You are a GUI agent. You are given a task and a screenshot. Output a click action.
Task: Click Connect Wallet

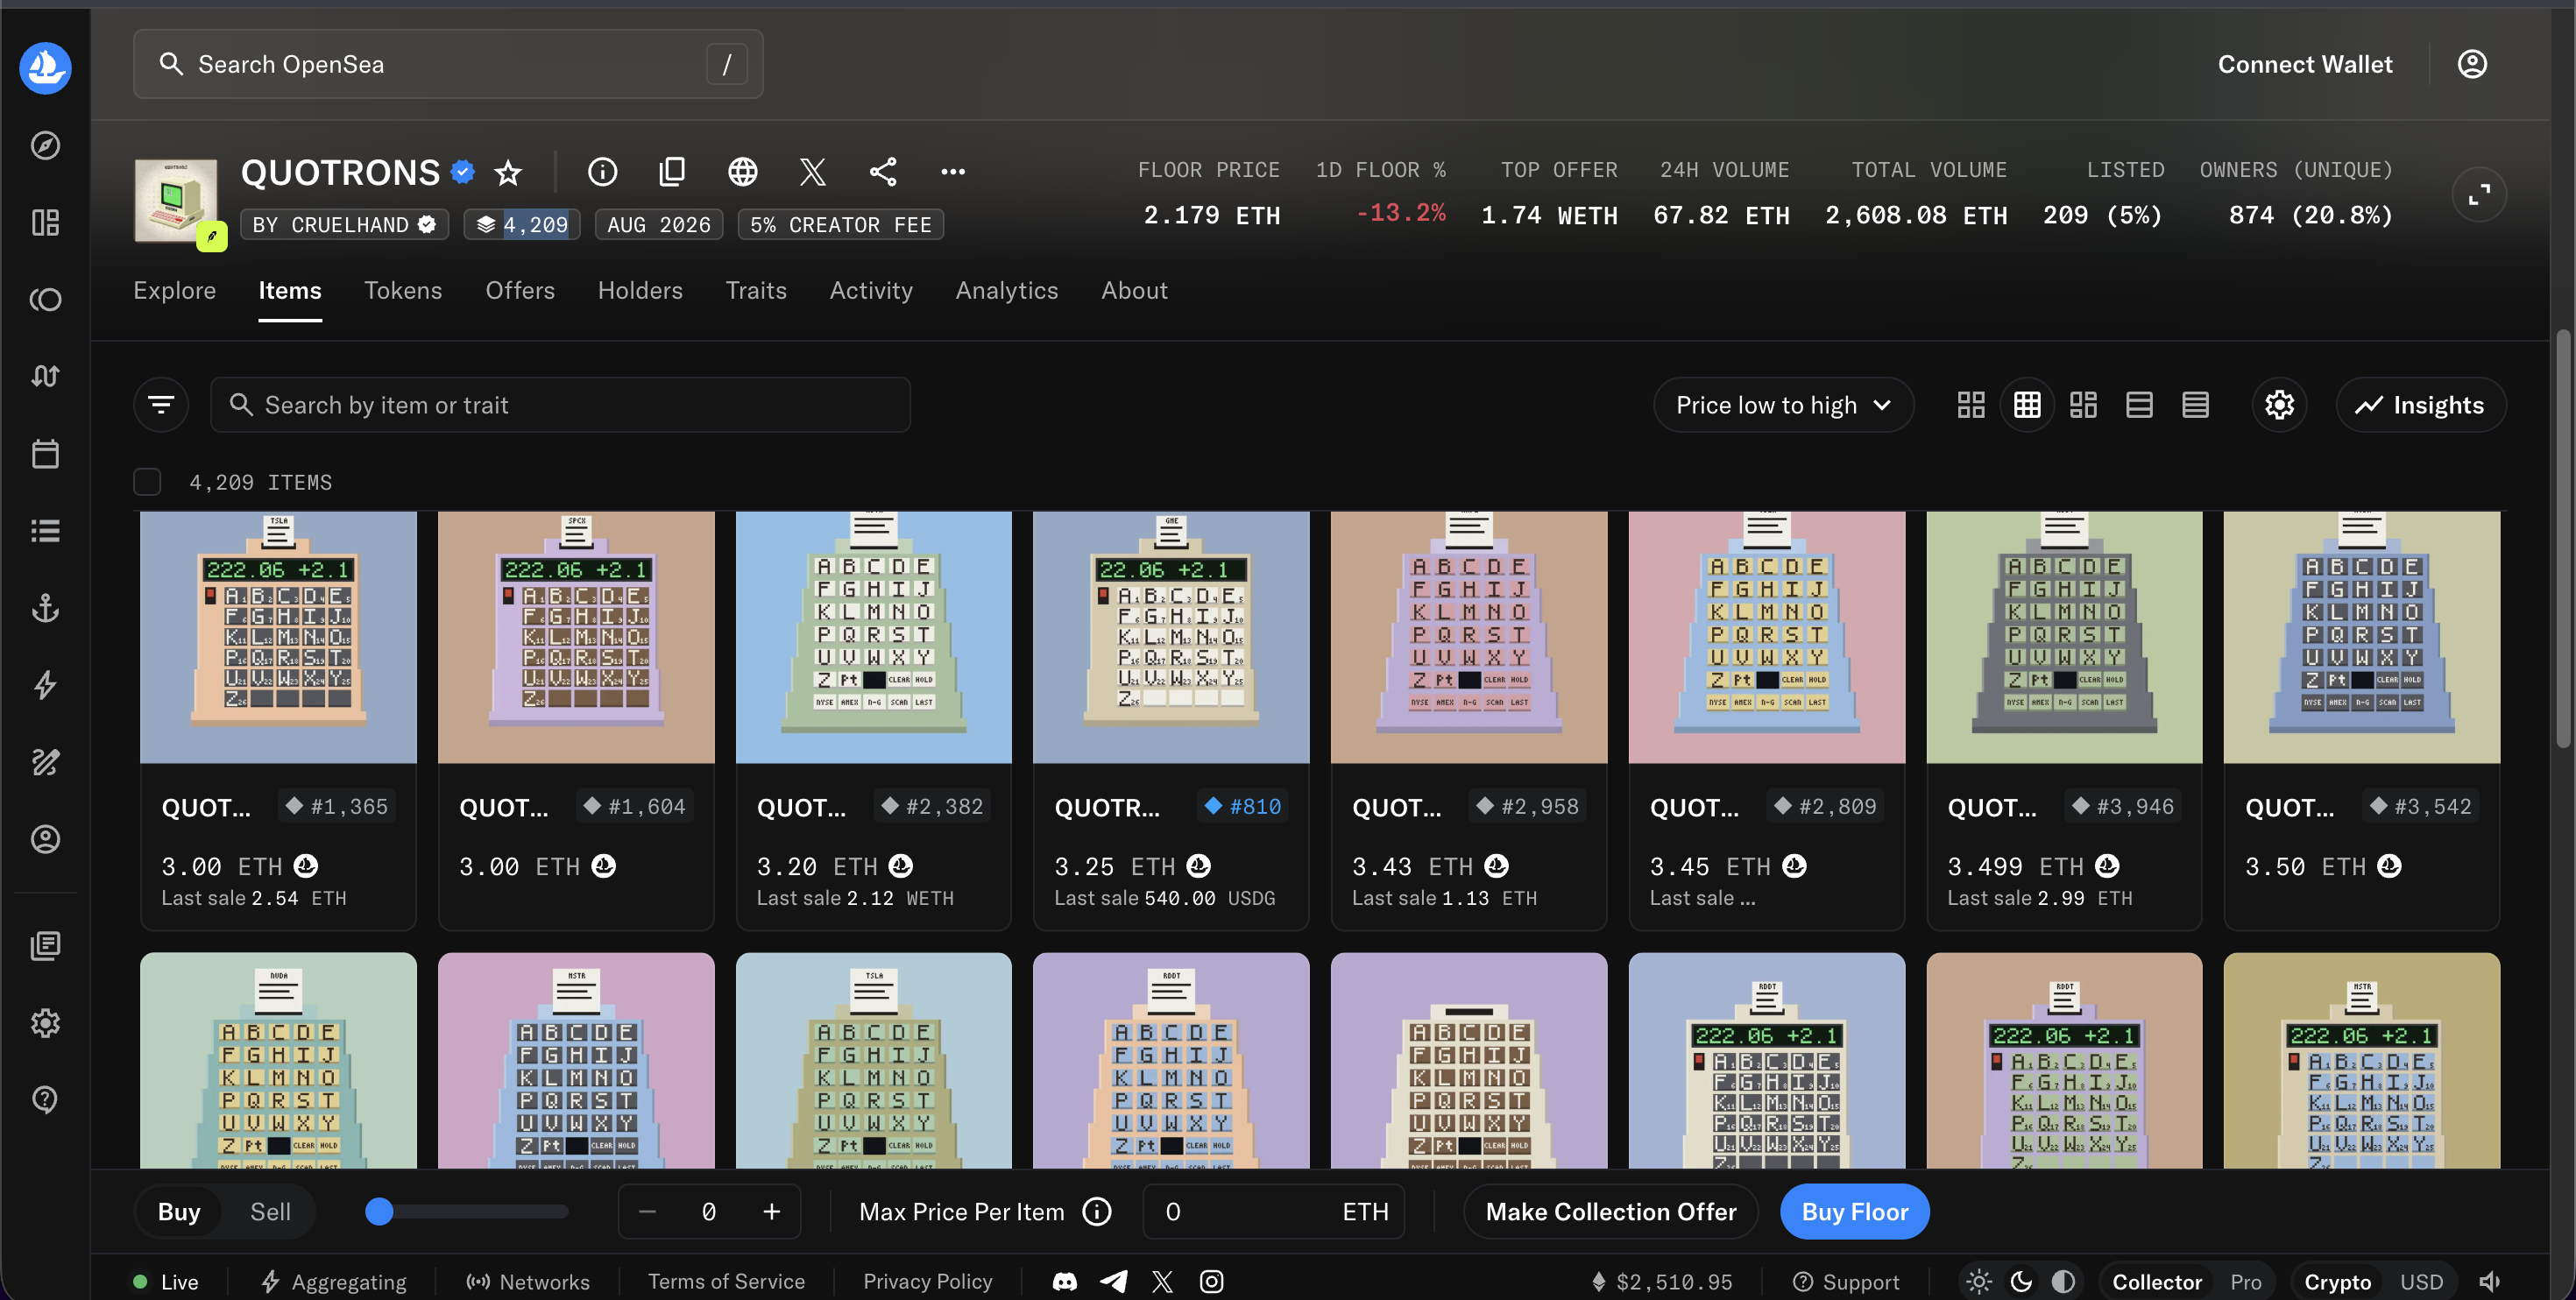(x=2305, y=65)
